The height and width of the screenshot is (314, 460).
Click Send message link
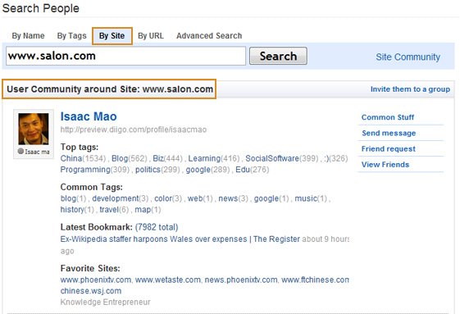point(389,134)
